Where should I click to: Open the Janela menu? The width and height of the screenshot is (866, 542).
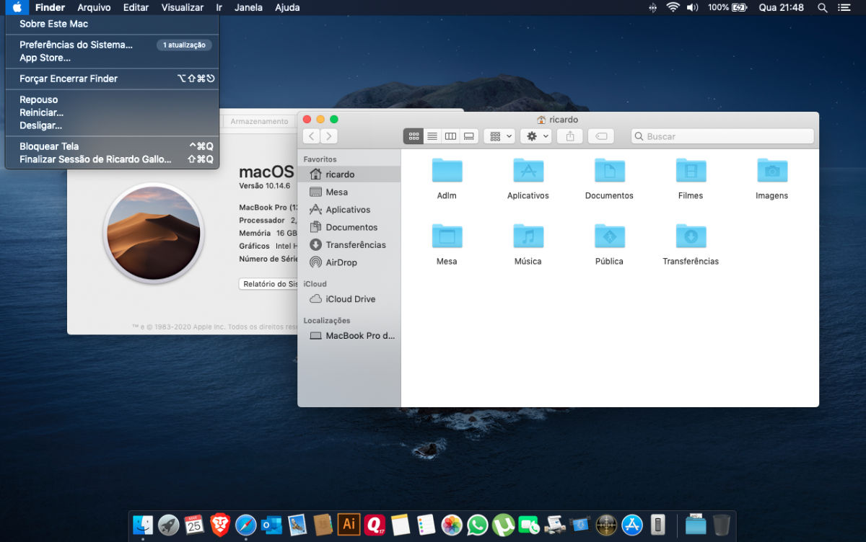[x=249, y=7]
